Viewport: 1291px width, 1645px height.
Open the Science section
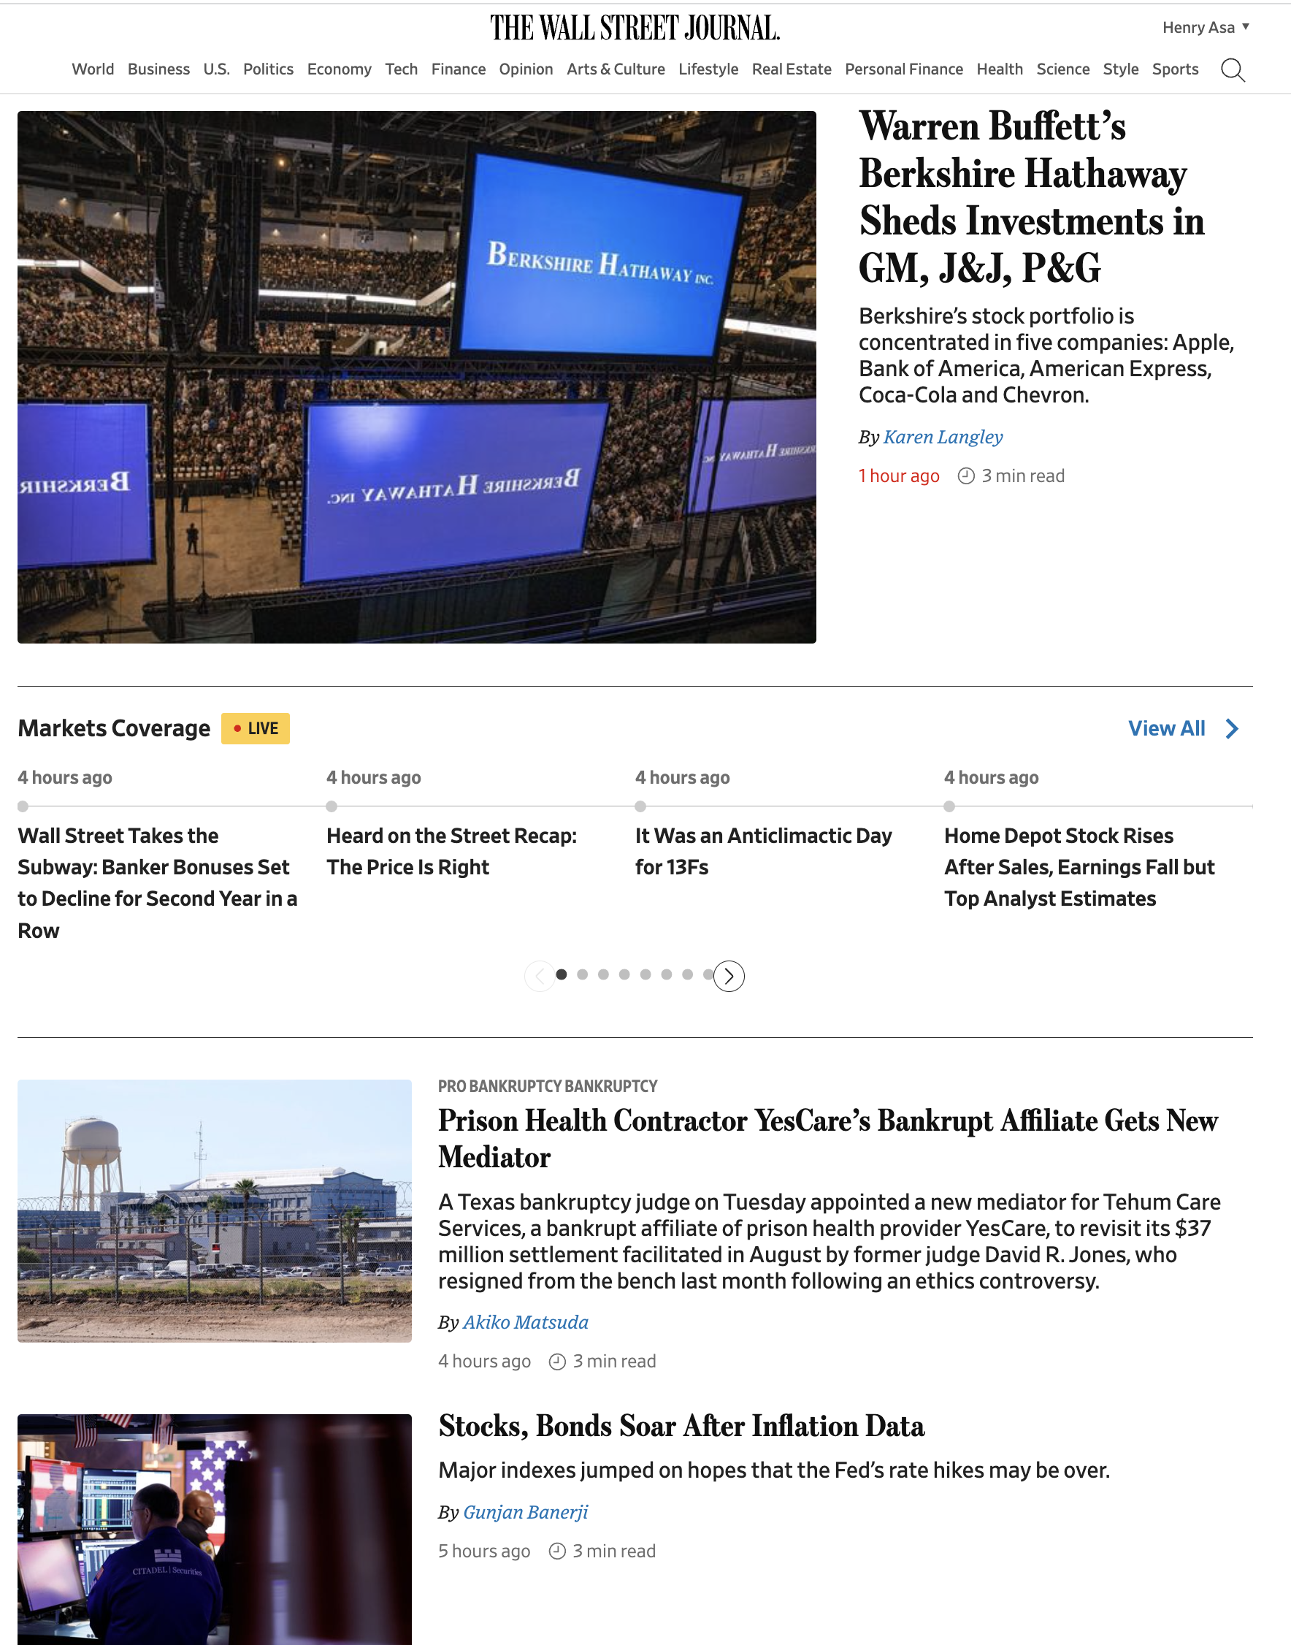pyautogui.click(x=1062, y=69)
